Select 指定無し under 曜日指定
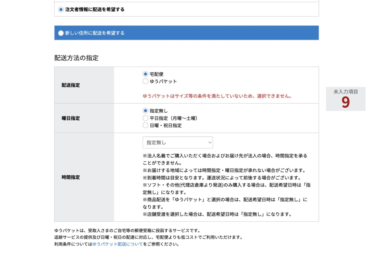This screenshot has width=371, height=255. (146, 111)
